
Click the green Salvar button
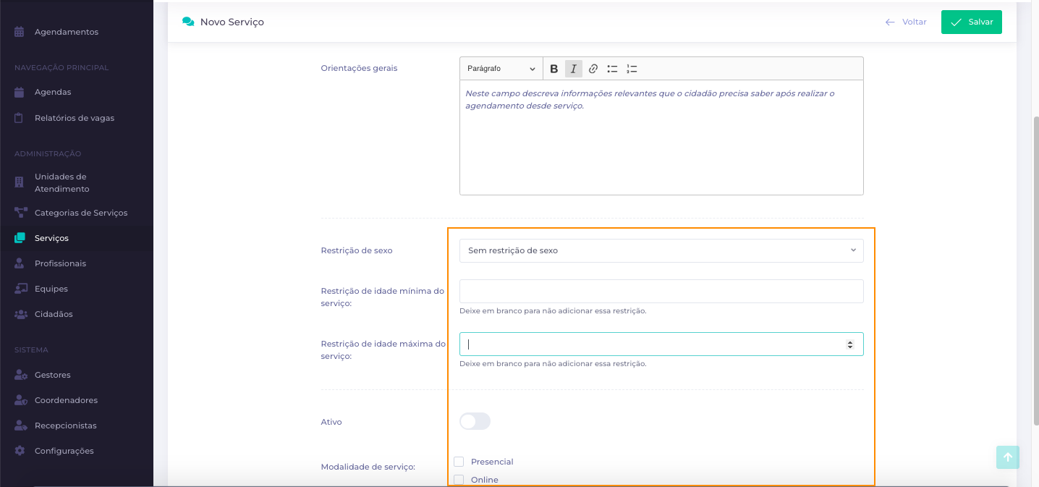point(972,22)
